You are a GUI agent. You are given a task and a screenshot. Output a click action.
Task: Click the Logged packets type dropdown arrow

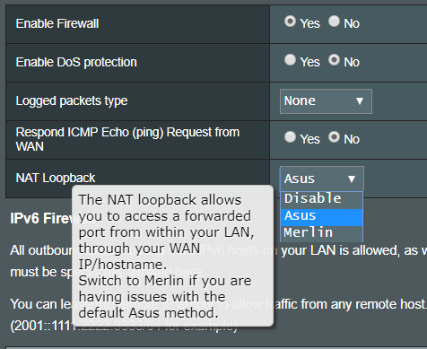(x=360, y=101)
